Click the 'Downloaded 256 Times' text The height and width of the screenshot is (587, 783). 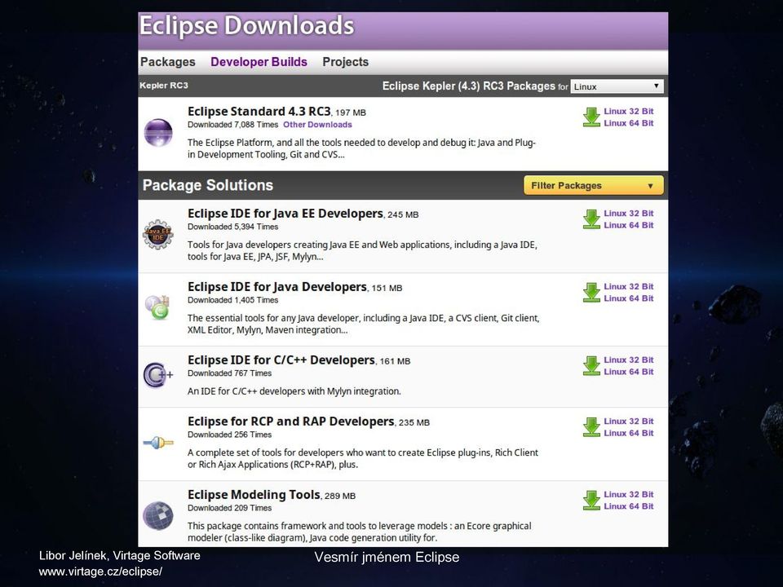click(x=230, y=435)
